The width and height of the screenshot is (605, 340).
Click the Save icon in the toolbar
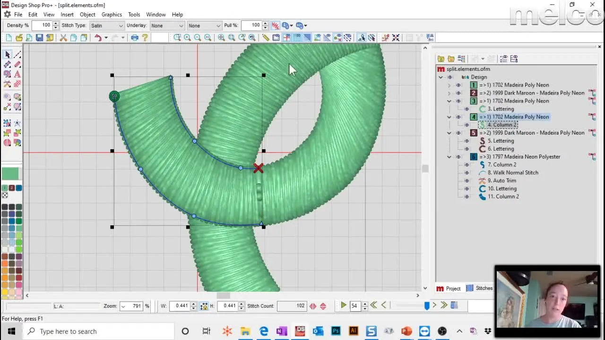click(40, 38)
